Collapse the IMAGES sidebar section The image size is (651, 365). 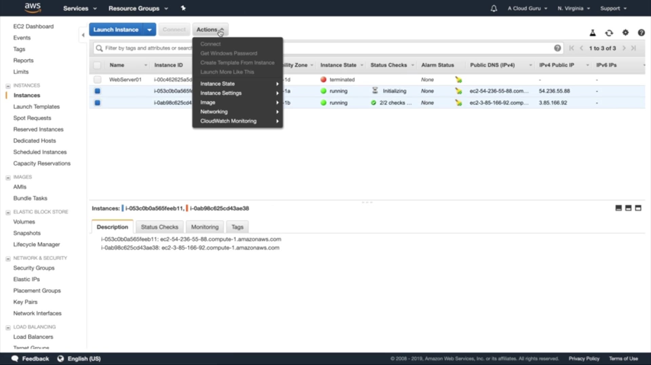(x=8, y=177)
